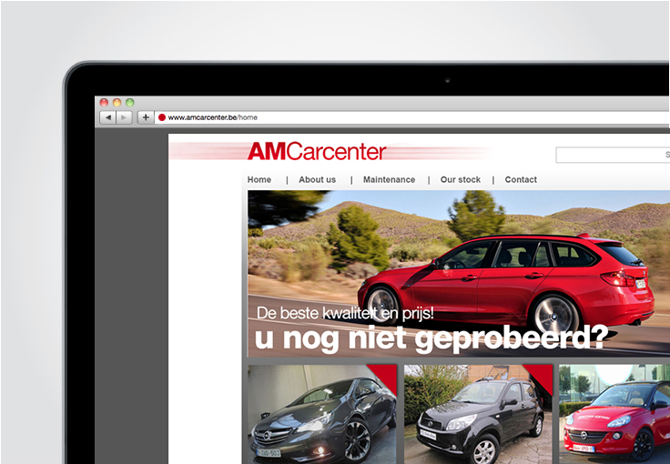Click the red corner ribbon on black SUV card
670x464 pixels.
(542, 376)
